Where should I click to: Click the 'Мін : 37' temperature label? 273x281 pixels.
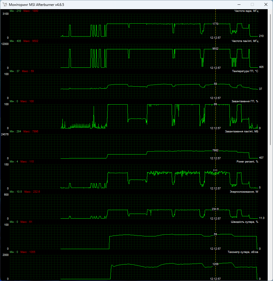tap(14, 71)
